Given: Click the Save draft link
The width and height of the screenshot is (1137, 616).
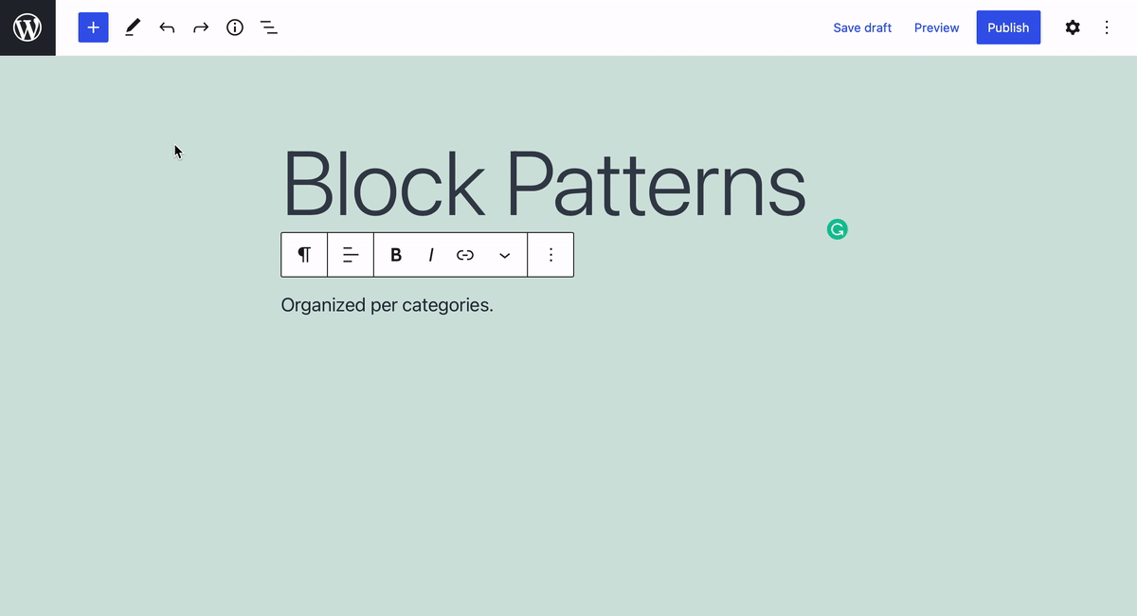Looking at the screenshot, I should pyautogui.click(x=862, y=27).
